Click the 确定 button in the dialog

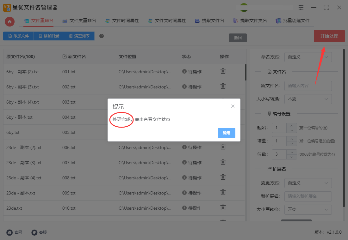click(226, 133)
